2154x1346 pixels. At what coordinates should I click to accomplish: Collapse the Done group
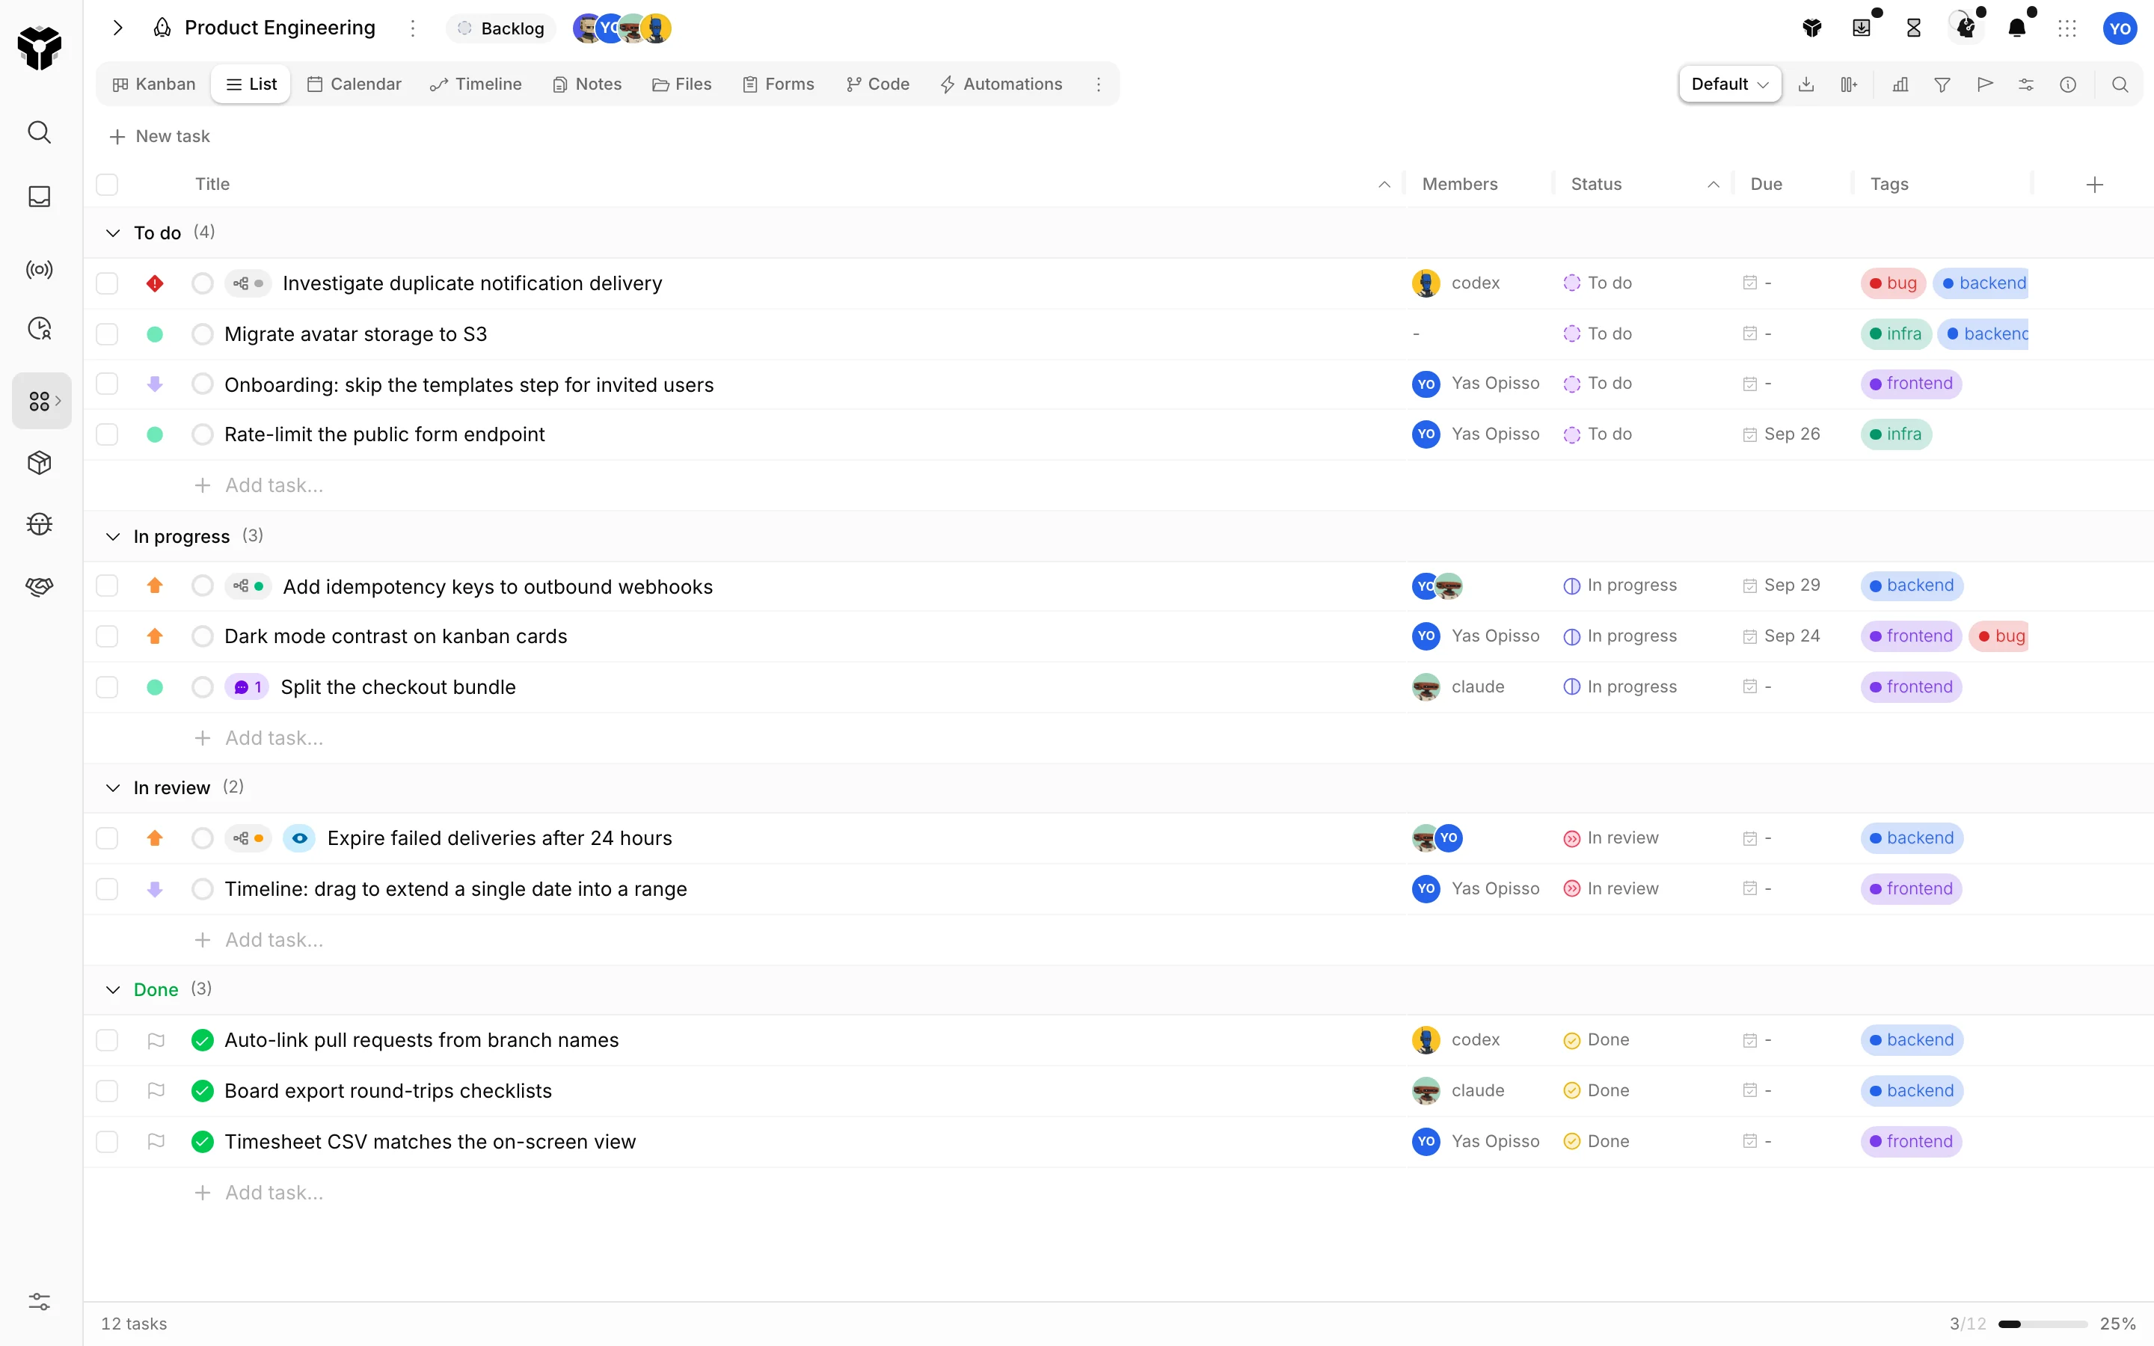coord(113,990)
